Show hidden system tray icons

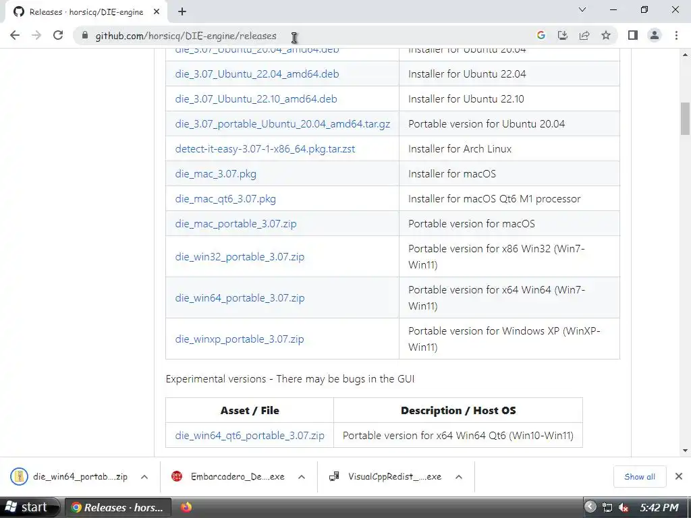coord(590,507)
